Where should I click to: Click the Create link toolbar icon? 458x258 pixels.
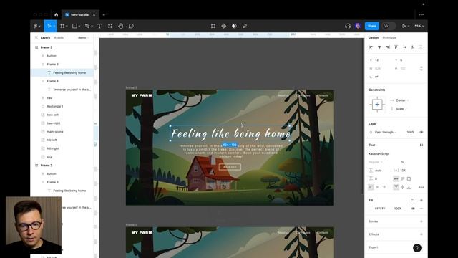[245, 26]
